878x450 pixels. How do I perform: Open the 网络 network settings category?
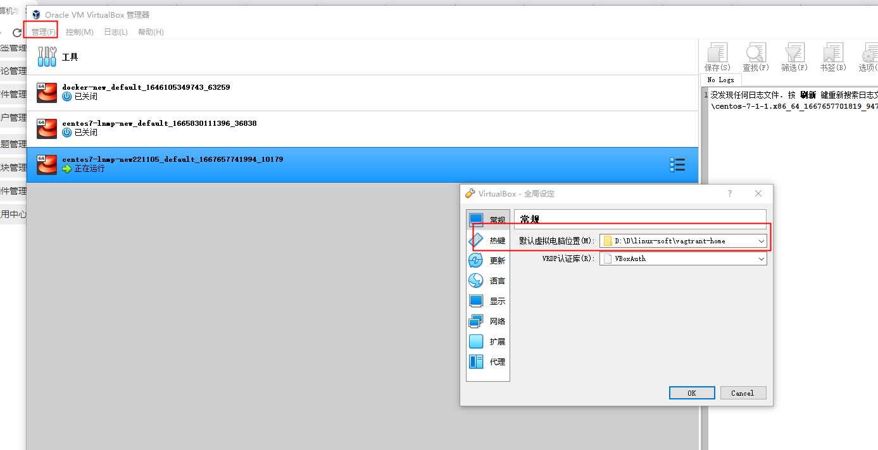[487, 321]
